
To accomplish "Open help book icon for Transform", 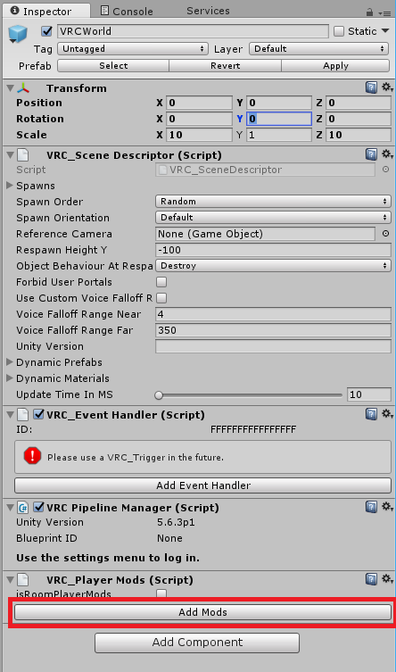I will pyautogui.click(x=372, y=87).
